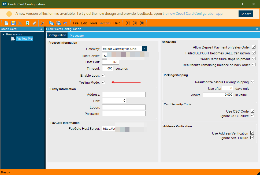The image size is (260, 175).
Task: Click the Undo arrow icon
Action: (65, 23)
